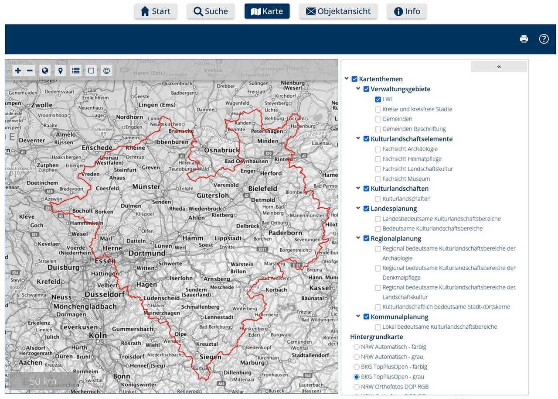Enable Fachsicht Heimatpflege layer

click(378, 159)
